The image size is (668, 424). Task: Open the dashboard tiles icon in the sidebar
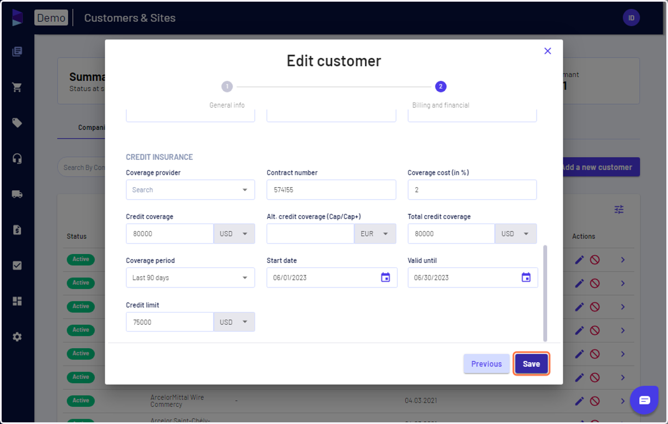point(17,301)
